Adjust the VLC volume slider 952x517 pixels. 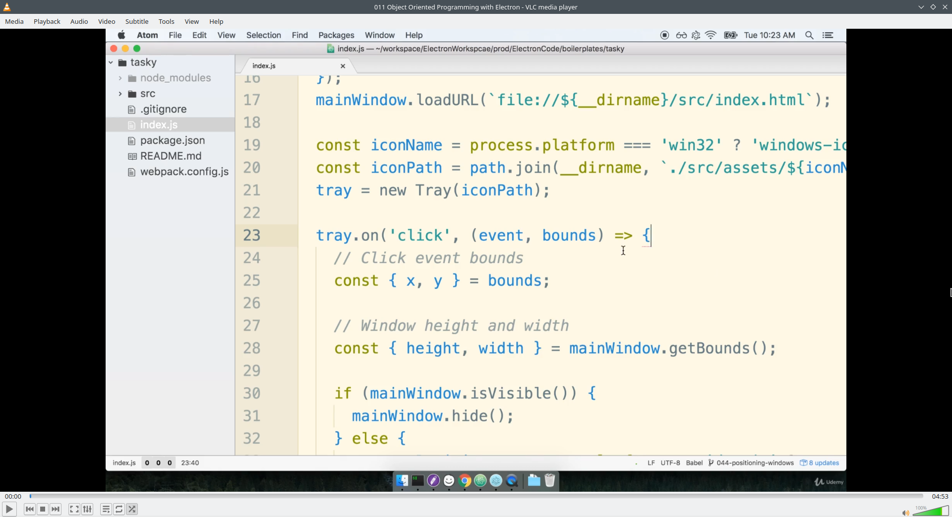coord(931,511)
